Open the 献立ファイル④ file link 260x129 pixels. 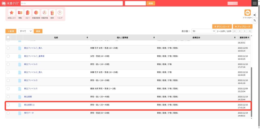click(x=31, y=89)
